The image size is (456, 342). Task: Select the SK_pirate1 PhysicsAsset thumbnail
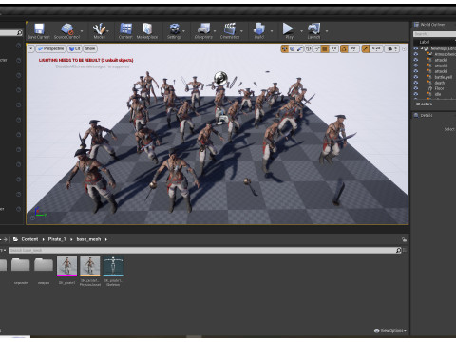(x=90, y=266)
